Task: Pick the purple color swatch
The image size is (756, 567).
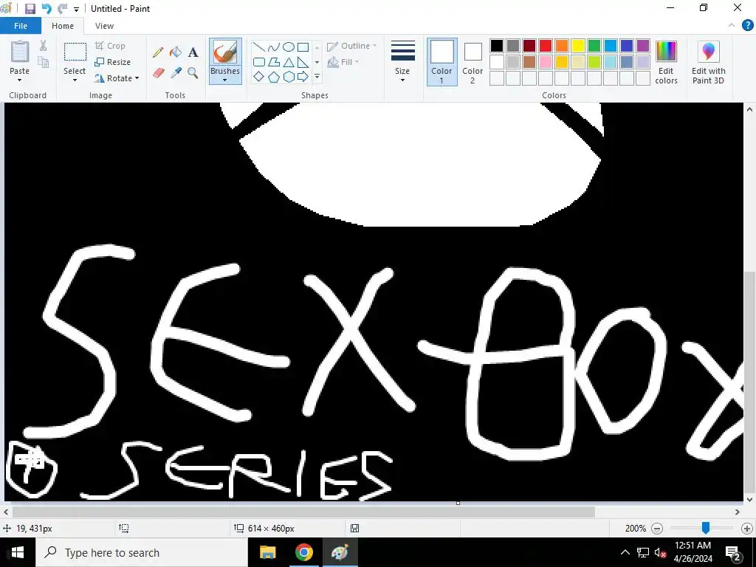Action: tap(643, 46)
